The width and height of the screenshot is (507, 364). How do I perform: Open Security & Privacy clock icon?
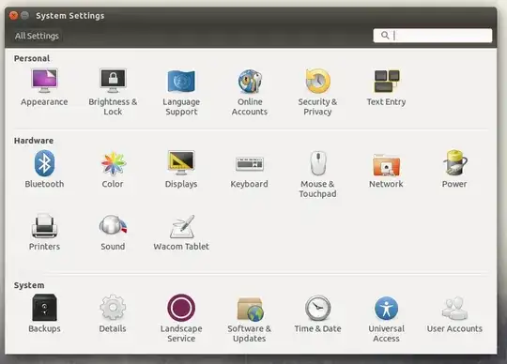coord(318,81)
